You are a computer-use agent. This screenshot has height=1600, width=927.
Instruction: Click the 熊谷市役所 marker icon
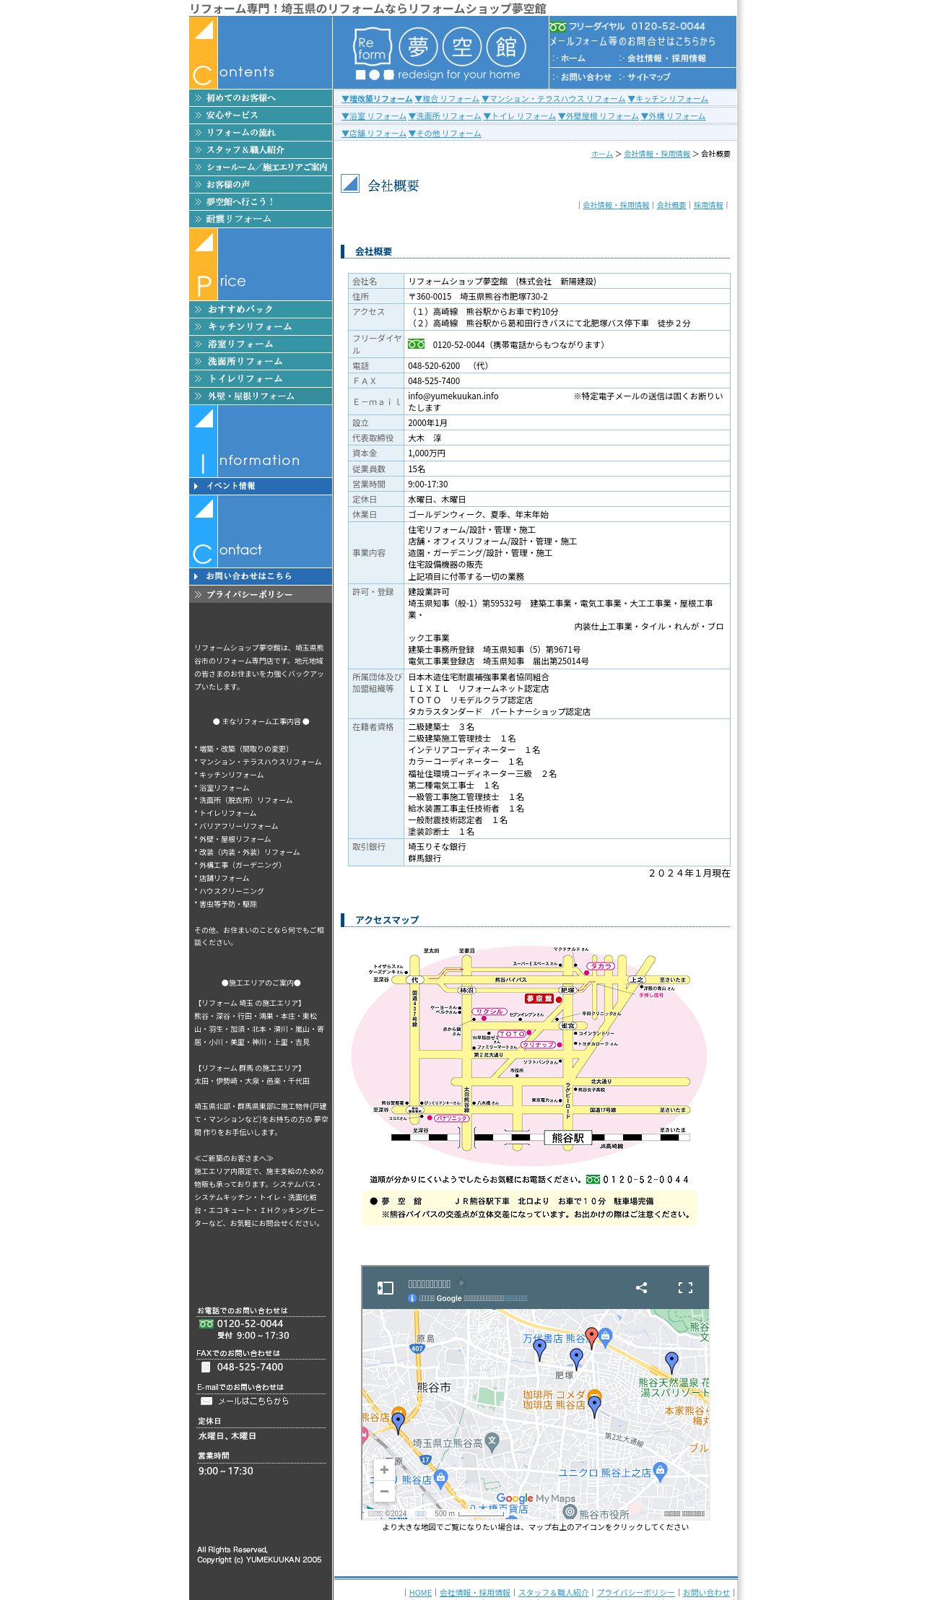pos(570,1511)
